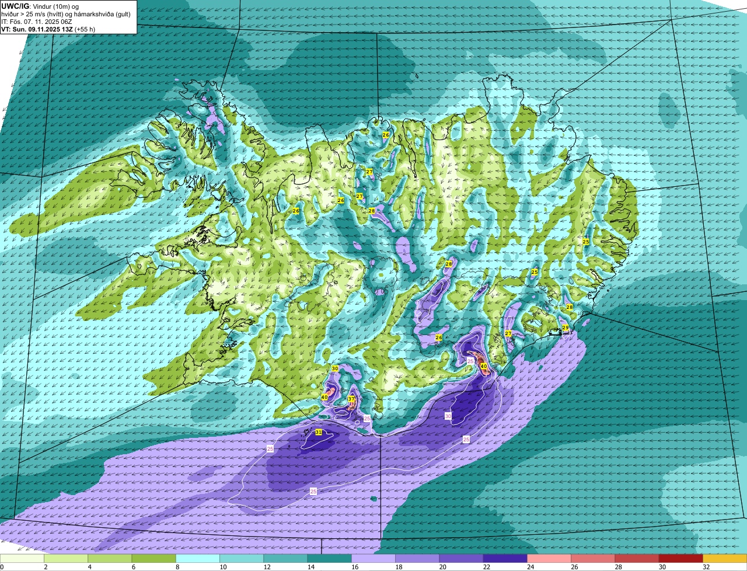This screenshot has height=571, width=747.
Task: Click the light green 2–4 m/s legend swatch
Action: click(x=66, y=559)
